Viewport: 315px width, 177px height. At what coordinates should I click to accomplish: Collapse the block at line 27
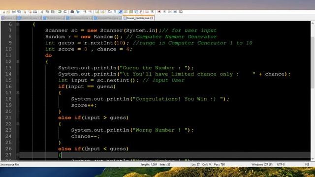[18, 155]
